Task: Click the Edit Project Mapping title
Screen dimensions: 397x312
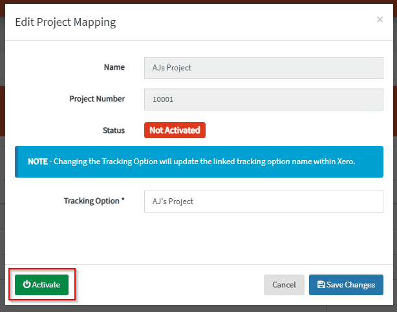Action: [x=65, y=22]
